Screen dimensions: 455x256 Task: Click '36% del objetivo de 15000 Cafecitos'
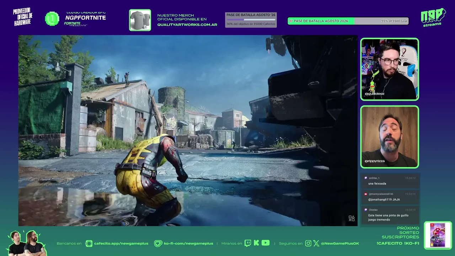[x=251, y=24]
